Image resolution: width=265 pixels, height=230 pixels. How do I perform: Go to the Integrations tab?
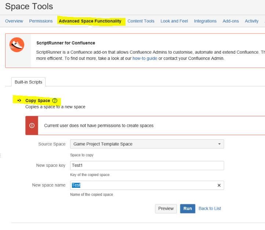(x=205, y=21)
